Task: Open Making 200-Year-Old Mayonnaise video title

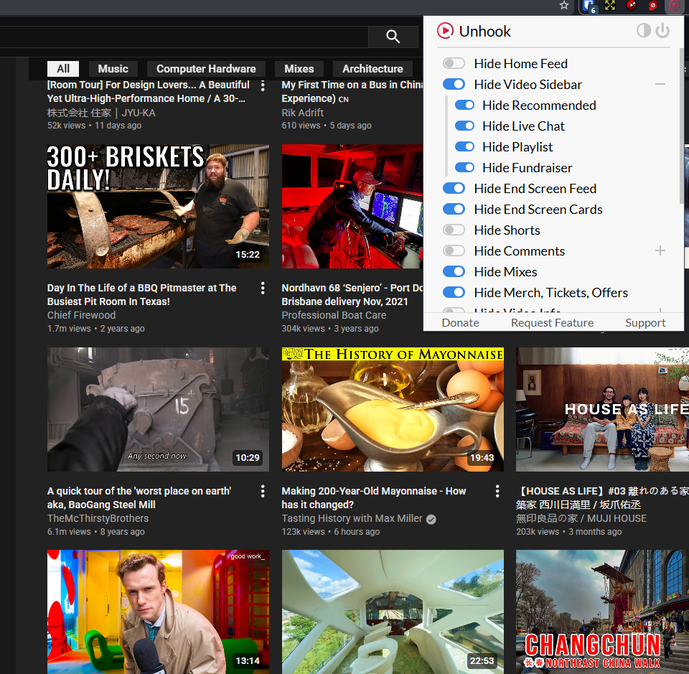Action: coord(373,497)
